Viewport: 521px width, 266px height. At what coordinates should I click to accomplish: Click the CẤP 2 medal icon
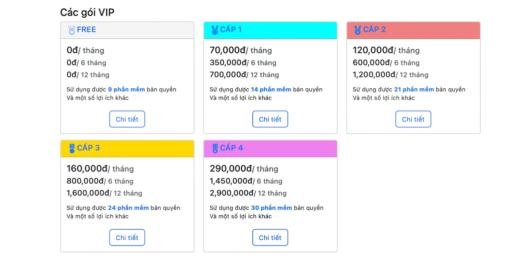pos(358,29)
